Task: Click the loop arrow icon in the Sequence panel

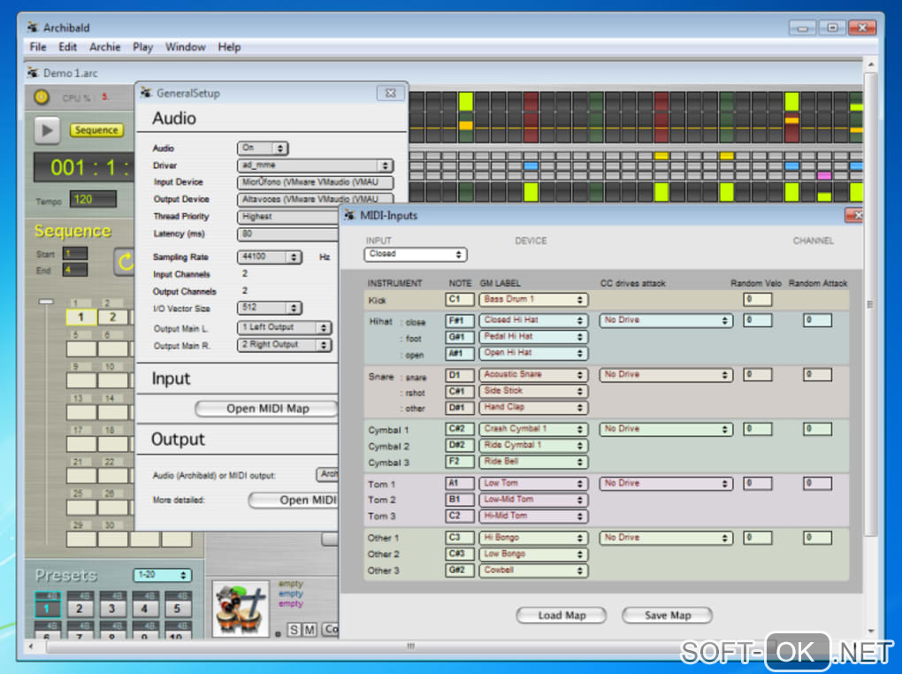Action: [x=125, y=262]
